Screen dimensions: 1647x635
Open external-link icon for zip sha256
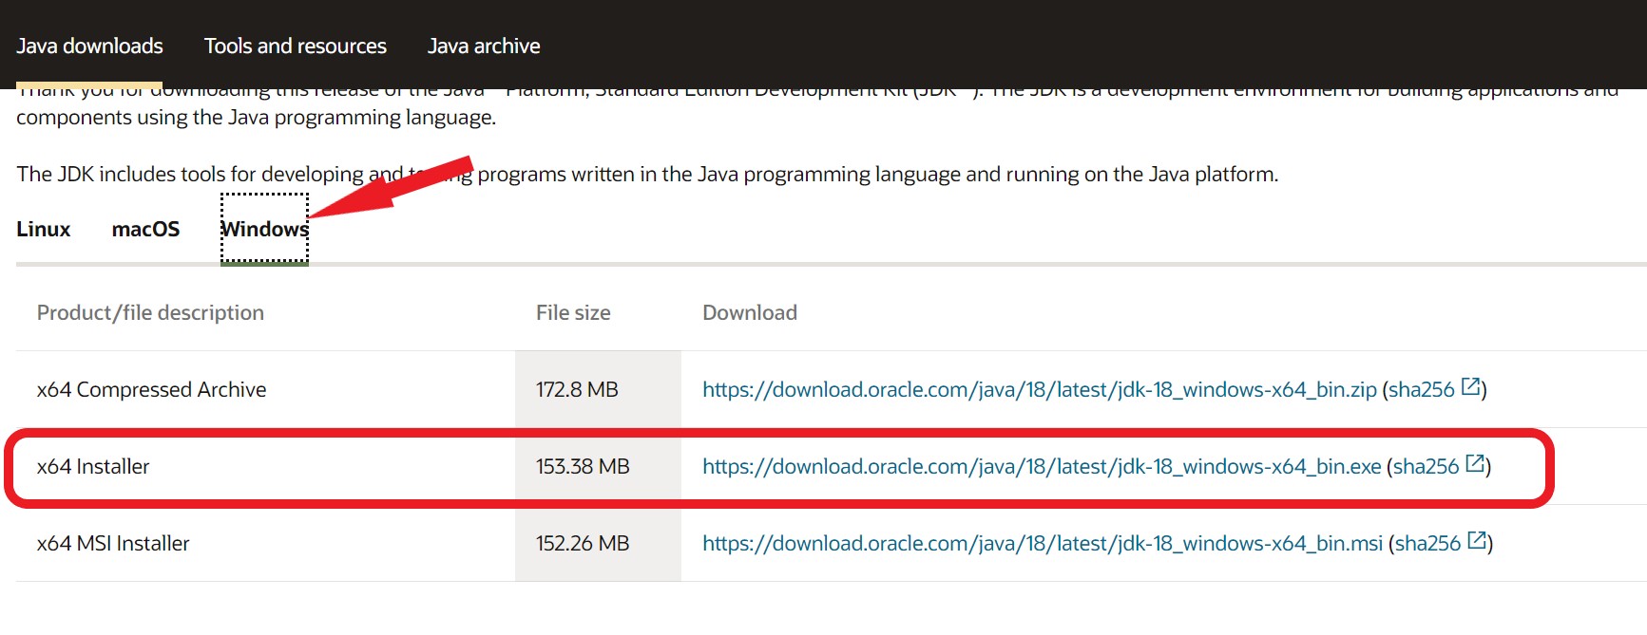coord(1470,387)
